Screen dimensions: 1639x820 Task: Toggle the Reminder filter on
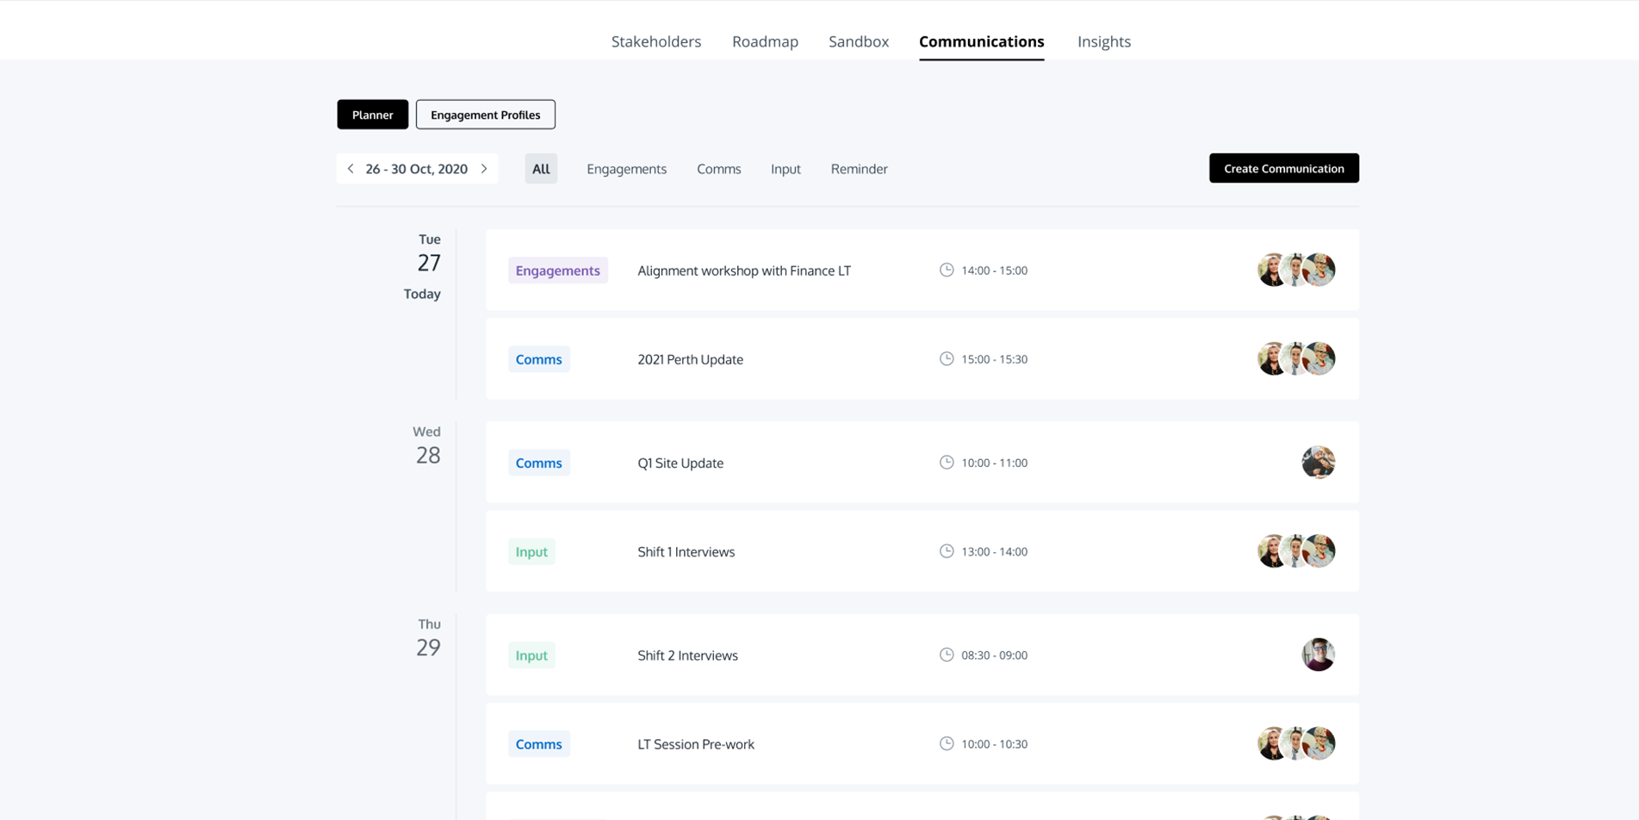859,168
